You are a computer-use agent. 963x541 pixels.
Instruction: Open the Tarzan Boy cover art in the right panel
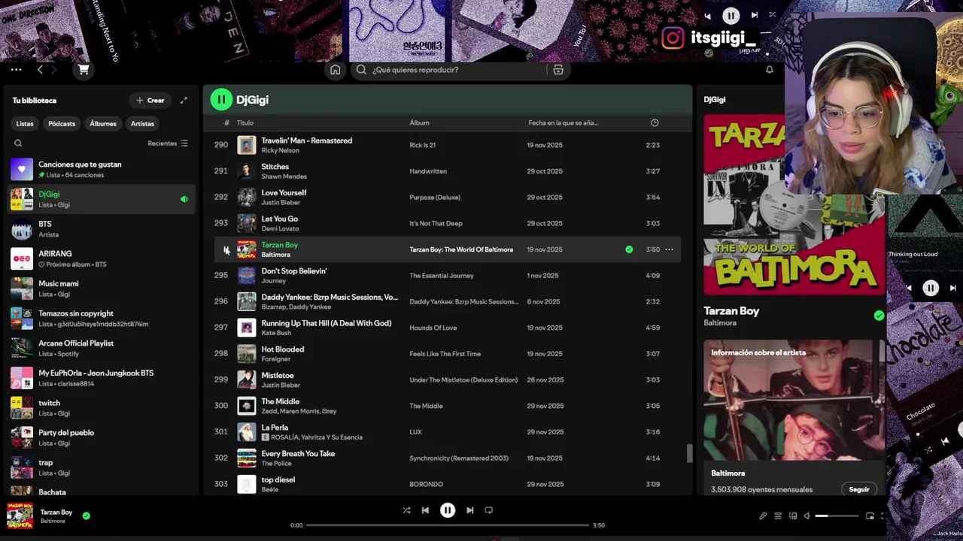[x=794, y=204]
